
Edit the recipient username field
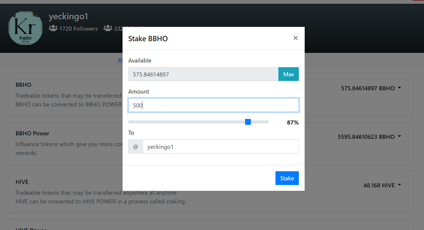point(220,146)
